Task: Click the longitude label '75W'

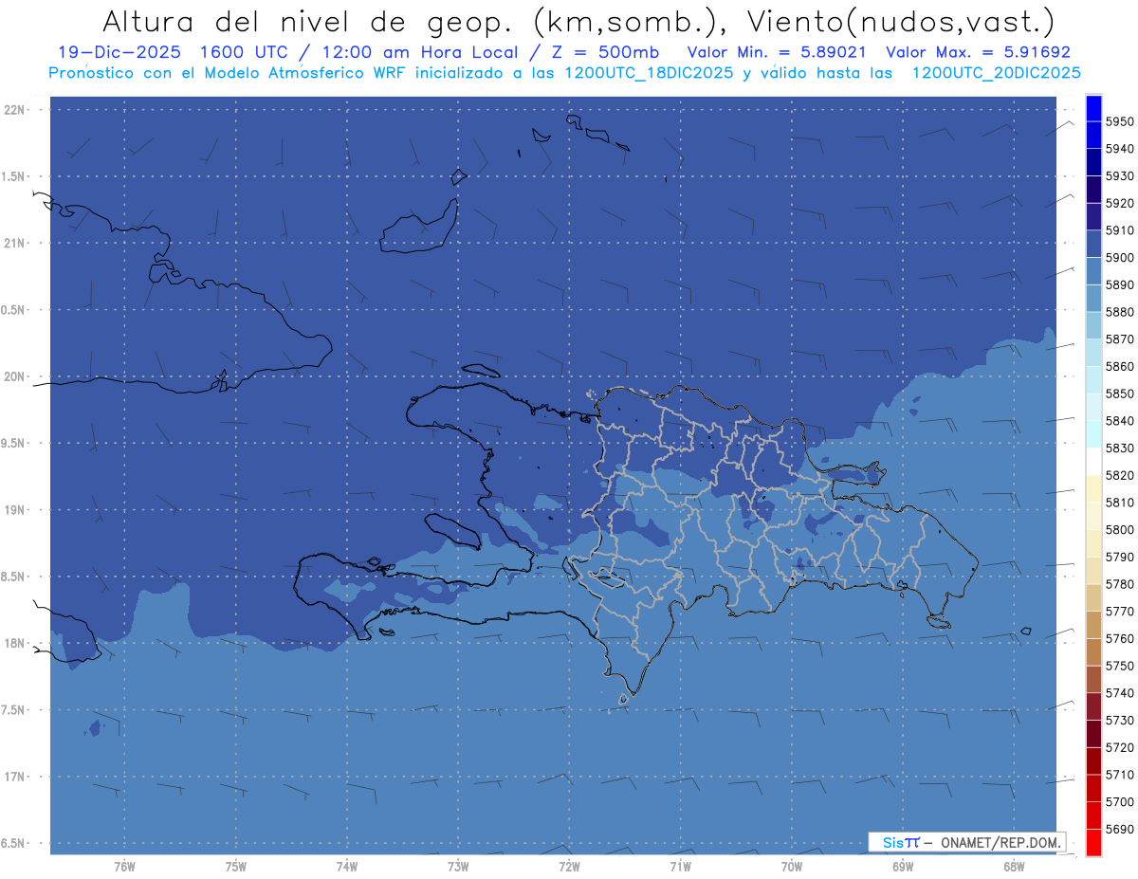Action: click(236, 867)
